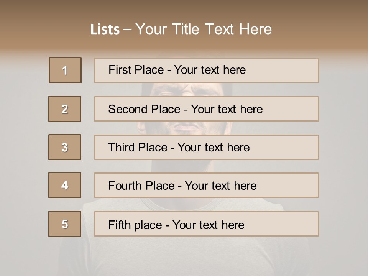Screen dimensions: 368x276
Task: Click the Third Place text box
Action: pos(206,147)
